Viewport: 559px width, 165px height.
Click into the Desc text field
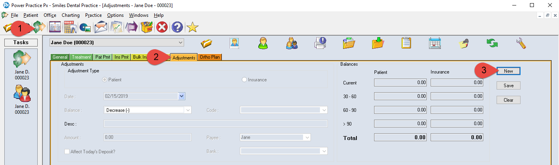coord(215,124)
